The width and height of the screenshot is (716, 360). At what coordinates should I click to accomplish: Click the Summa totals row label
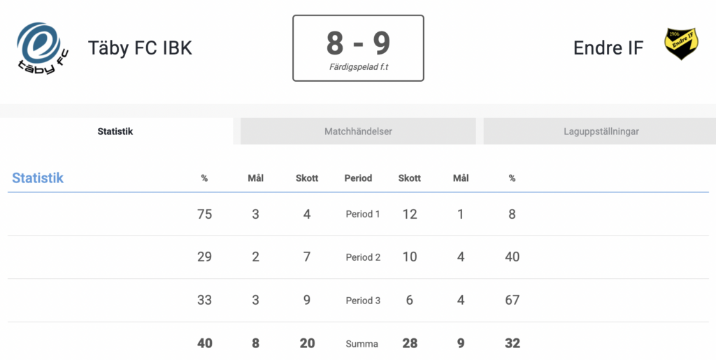pyautogui.click(x=361, y=344)
